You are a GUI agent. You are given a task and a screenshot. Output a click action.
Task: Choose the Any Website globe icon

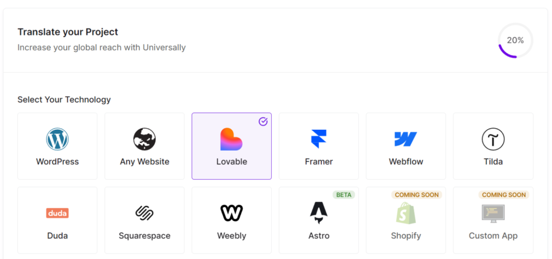click(144, 139)
